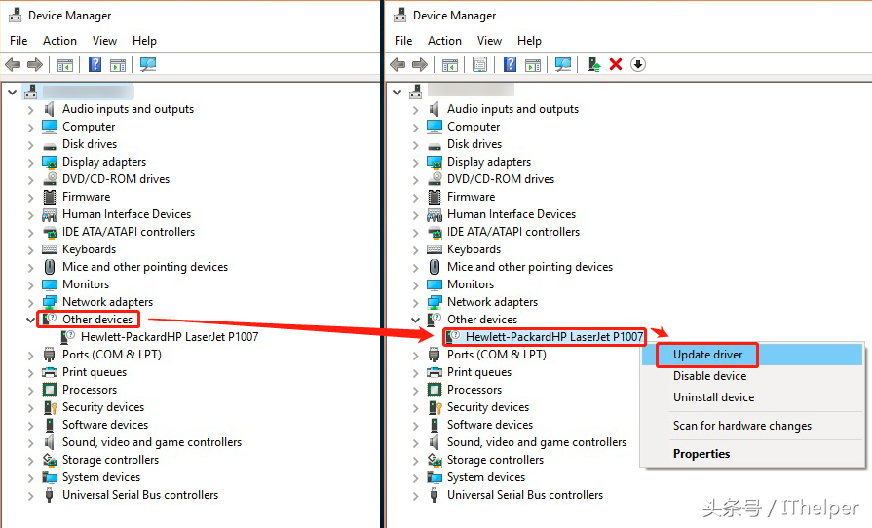The height and width of the screenshot is (528, 872).
Task: Expand Display adapters in left window
Action: point(30,163)
